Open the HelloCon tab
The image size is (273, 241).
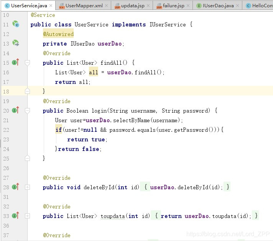pos(258,6)
